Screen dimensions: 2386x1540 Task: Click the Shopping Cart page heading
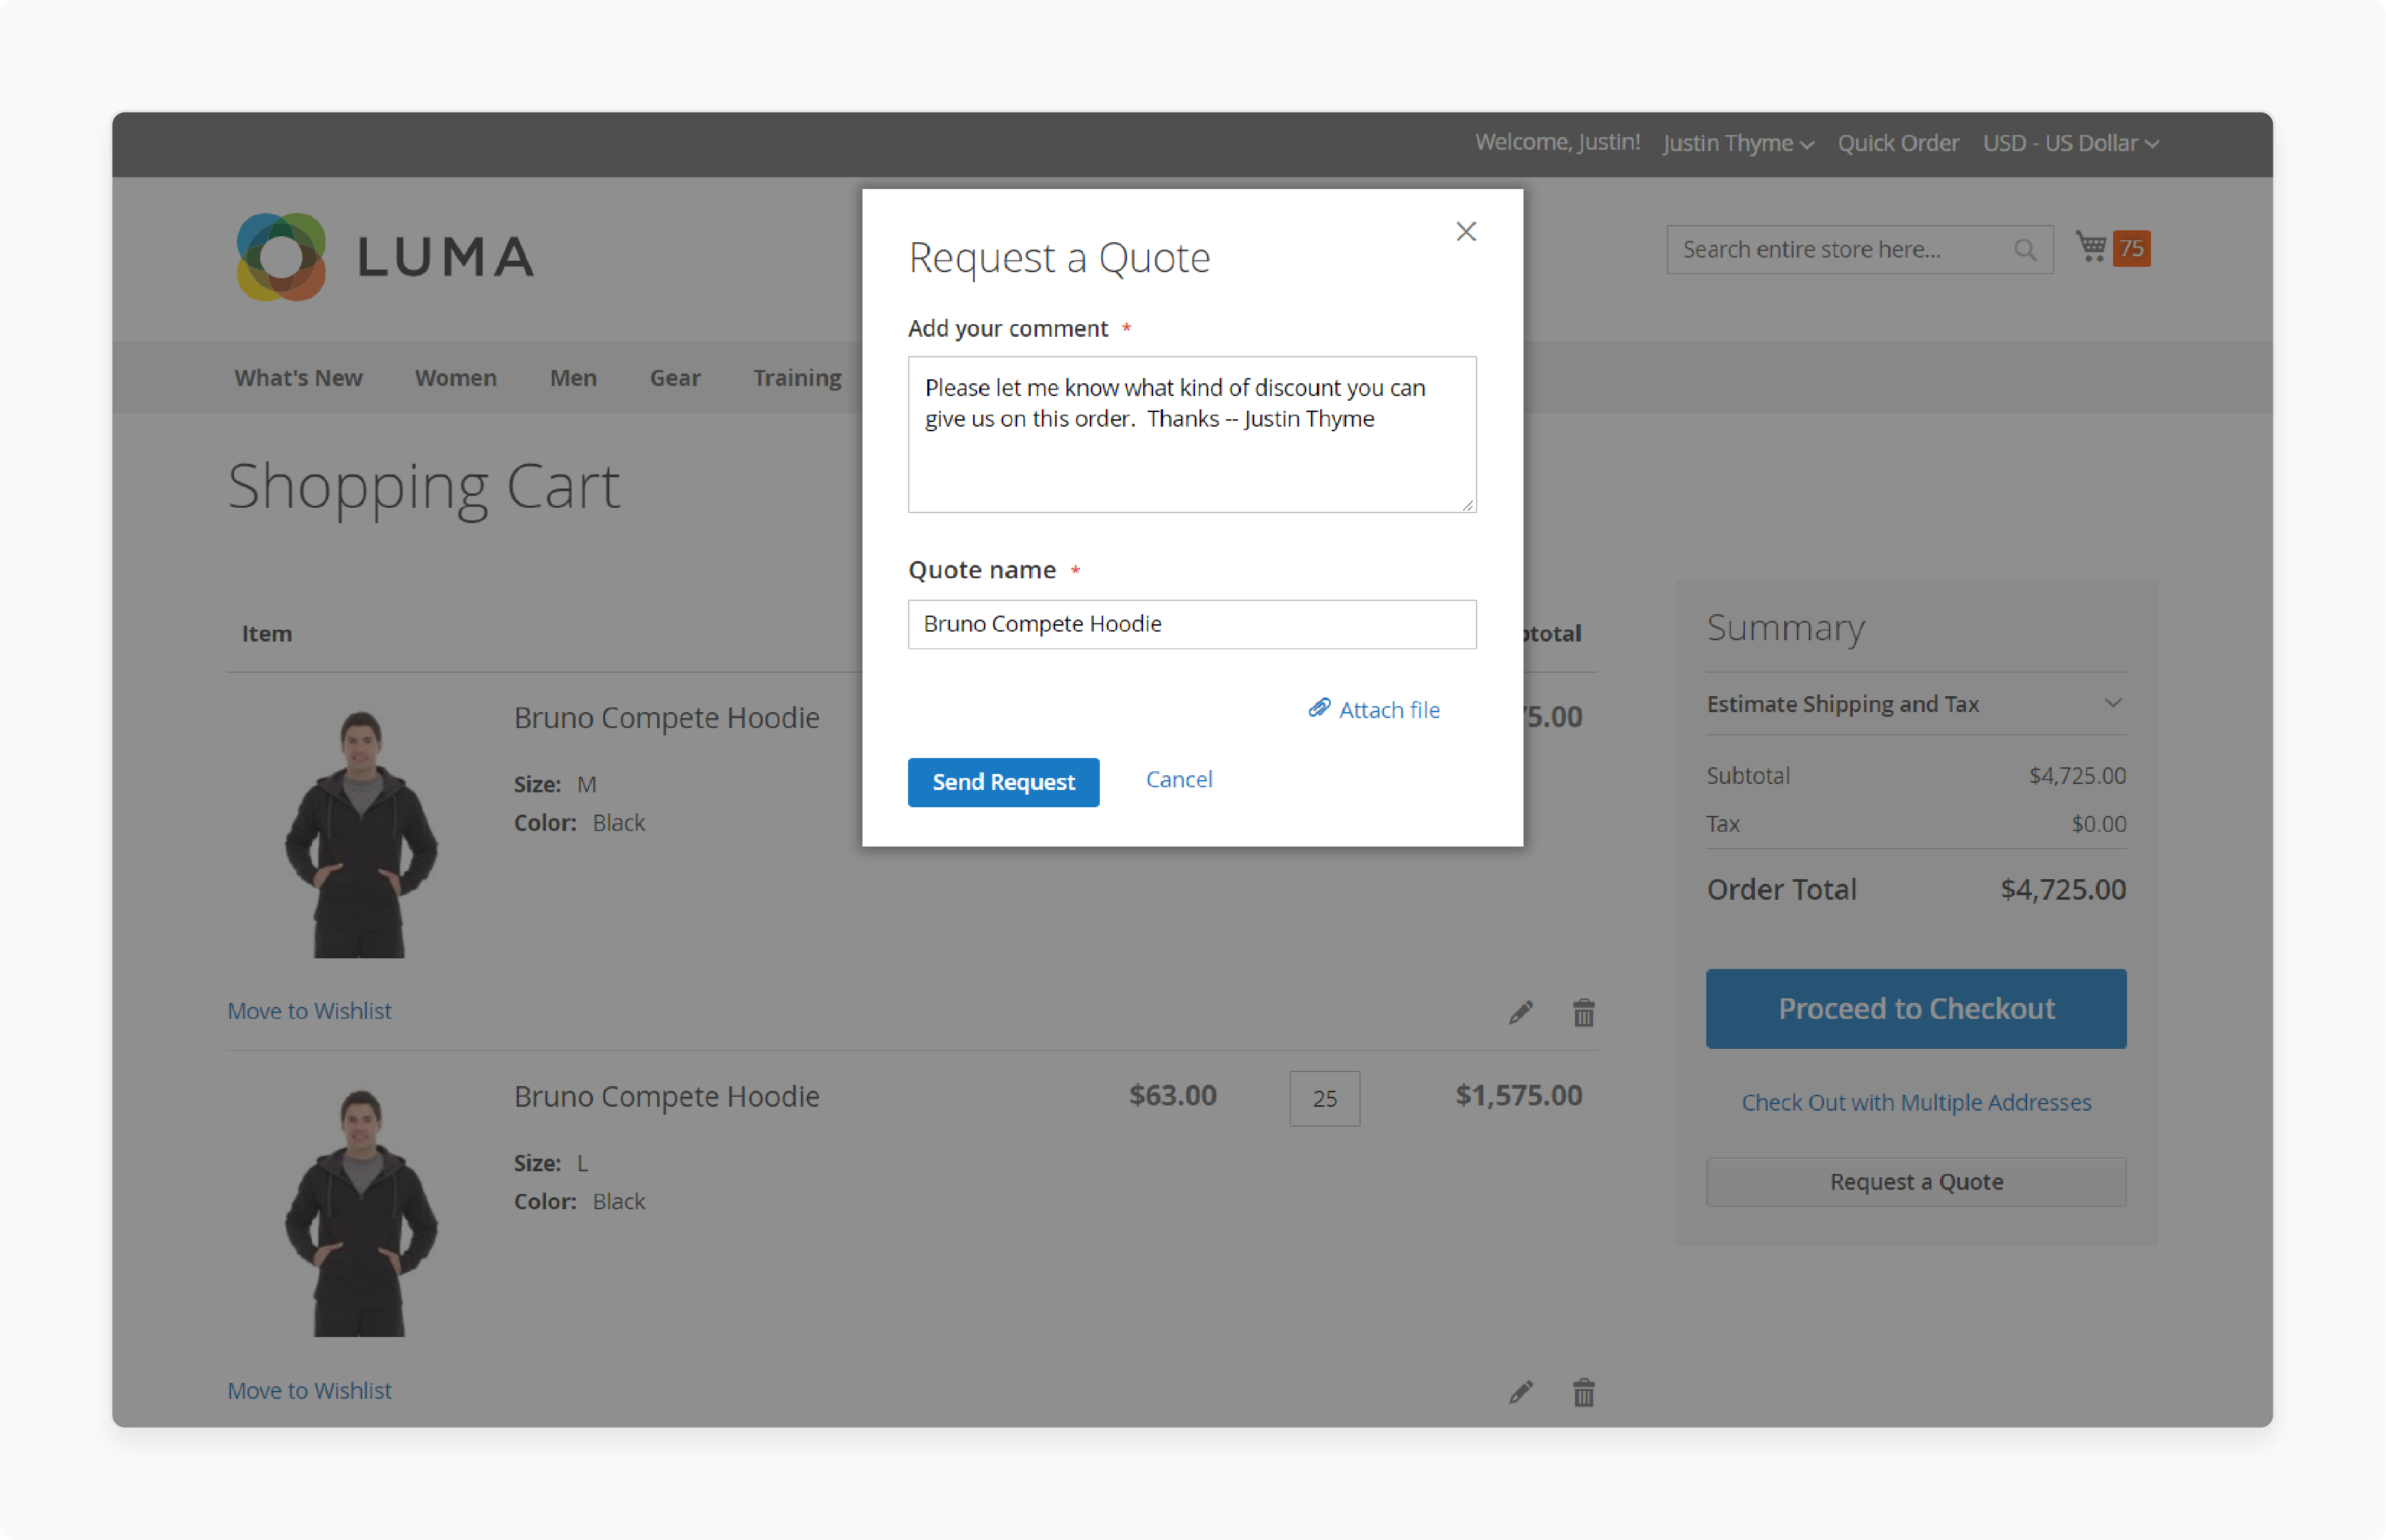pyautogui.click(x=424, y=487)
